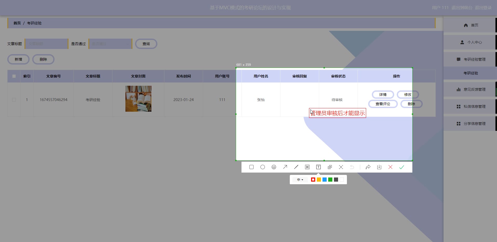497x242 pixels.
Task: Select the rectangle annotation tool
Action: coord(251,167)
